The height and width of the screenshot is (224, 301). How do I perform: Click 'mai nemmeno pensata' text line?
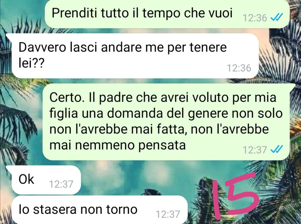point(118,145)
